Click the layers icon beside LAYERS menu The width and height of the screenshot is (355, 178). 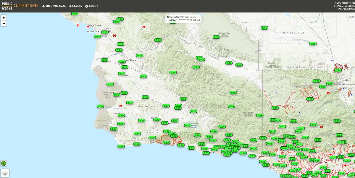(x=70, y=6)
